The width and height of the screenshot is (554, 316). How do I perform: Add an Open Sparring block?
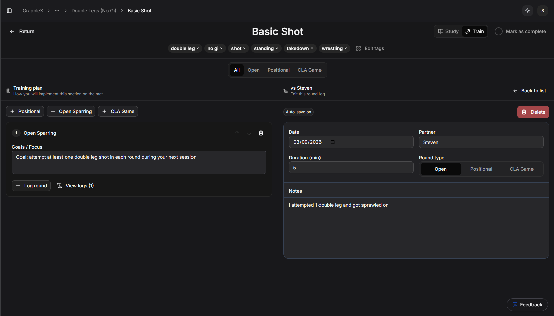(71, 111)
